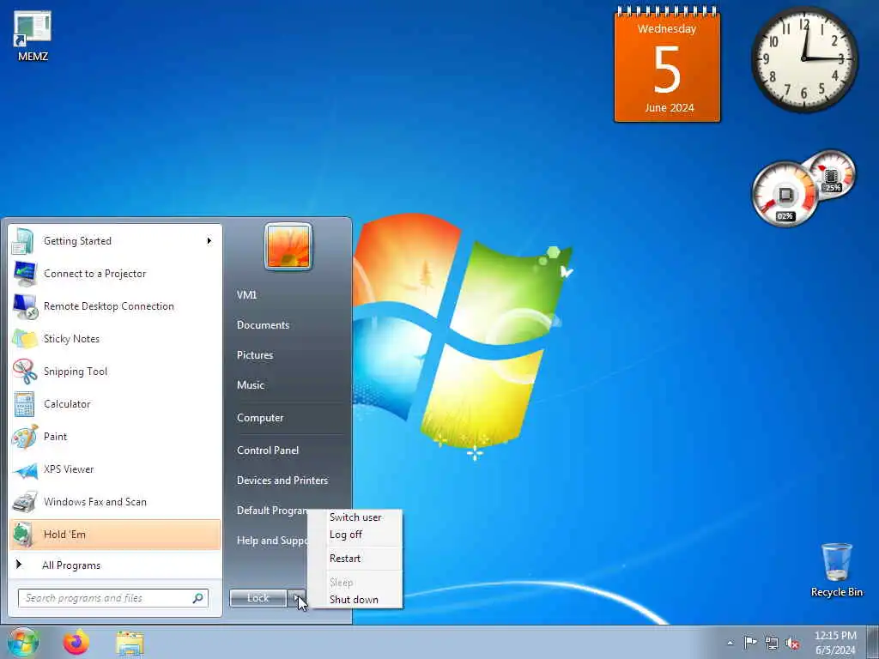Screen dimensions: 879x659
Task: Click the Windows Start orb
Action: click(x=23, y=642)
